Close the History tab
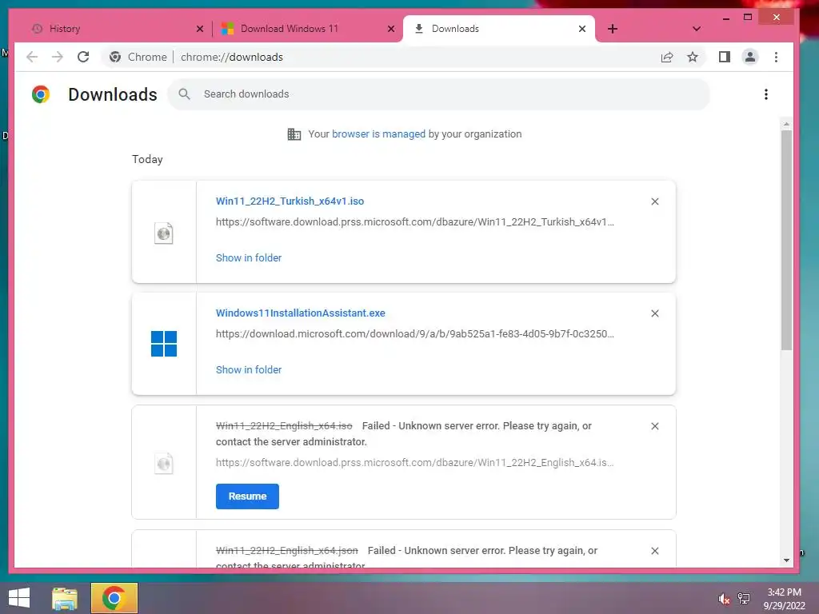The height and width of the screenshot is (614, 819). pyautogui.click(x=199, y=29)
